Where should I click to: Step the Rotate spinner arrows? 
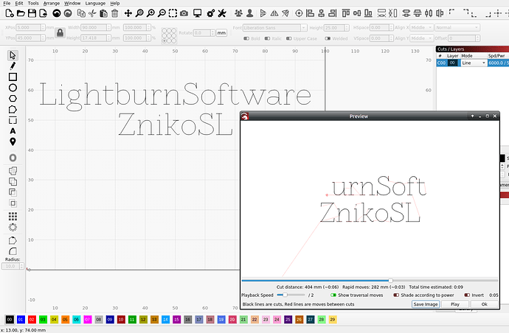click(212, 32)
